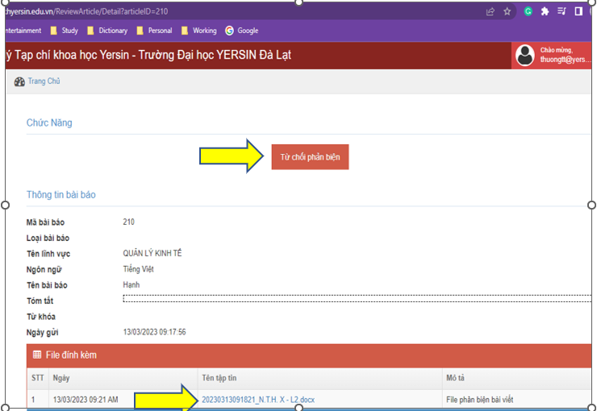Click the share page icon in address bar

[490, 11]
